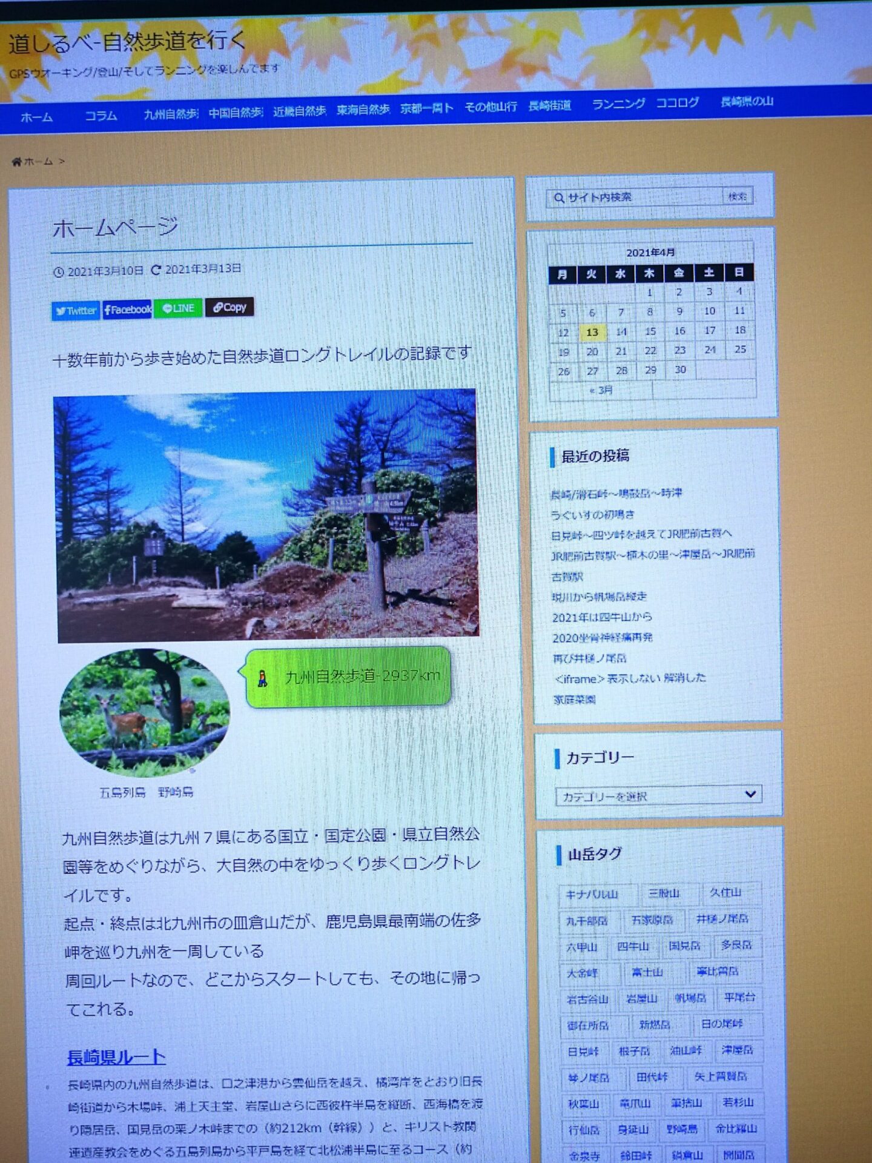Screen dimensions: 872x1163
Task: Open the recent post starting with 長崎/滑石峠
Action: pyautogui.click(x=616, y=494)
